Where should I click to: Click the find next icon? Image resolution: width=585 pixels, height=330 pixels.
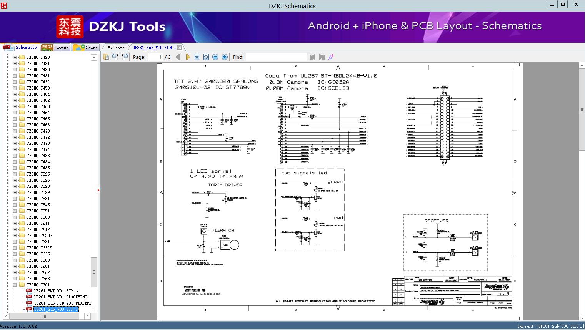click(322, 57)
